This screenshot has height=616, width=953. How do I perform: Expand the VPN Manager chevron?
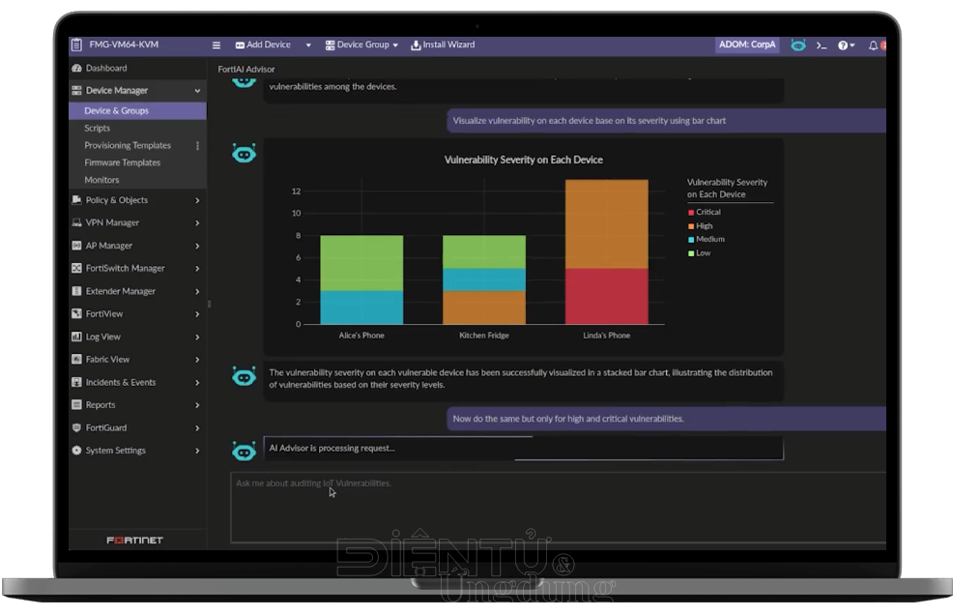(197, 223)
